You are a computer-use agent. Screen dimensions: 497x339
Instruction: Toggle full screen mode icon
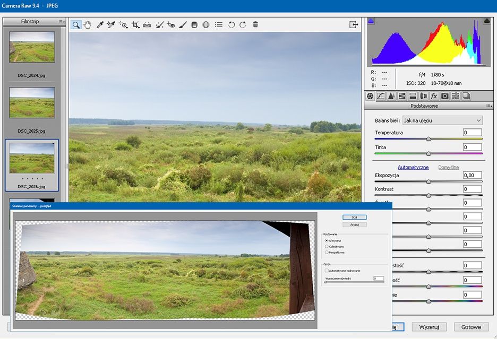[354, 24]
